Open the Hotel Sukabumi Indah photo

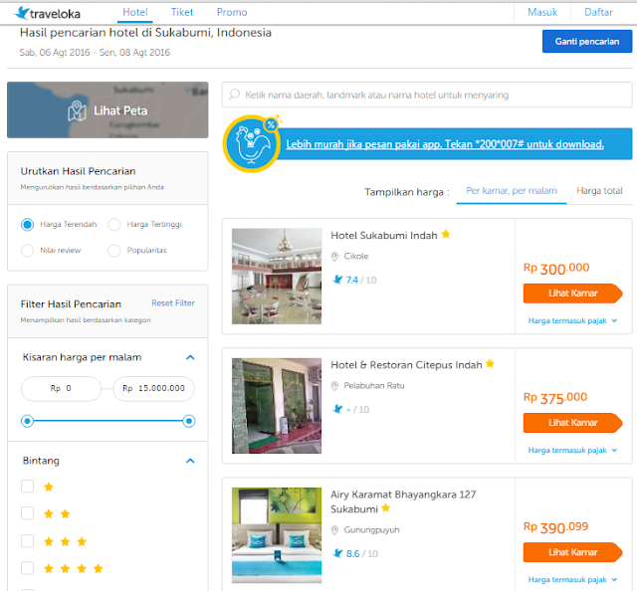[x=277, y=277]
